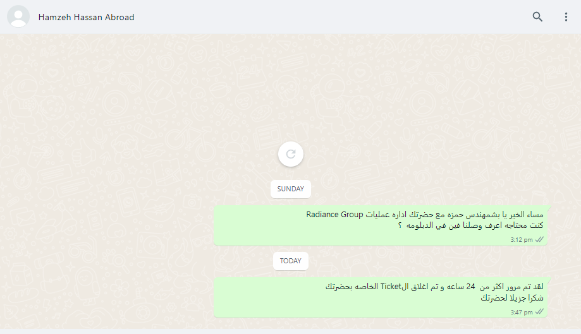
Task: Click the شكرا جزيلا line in today's message
Action: tap(512, 298)
